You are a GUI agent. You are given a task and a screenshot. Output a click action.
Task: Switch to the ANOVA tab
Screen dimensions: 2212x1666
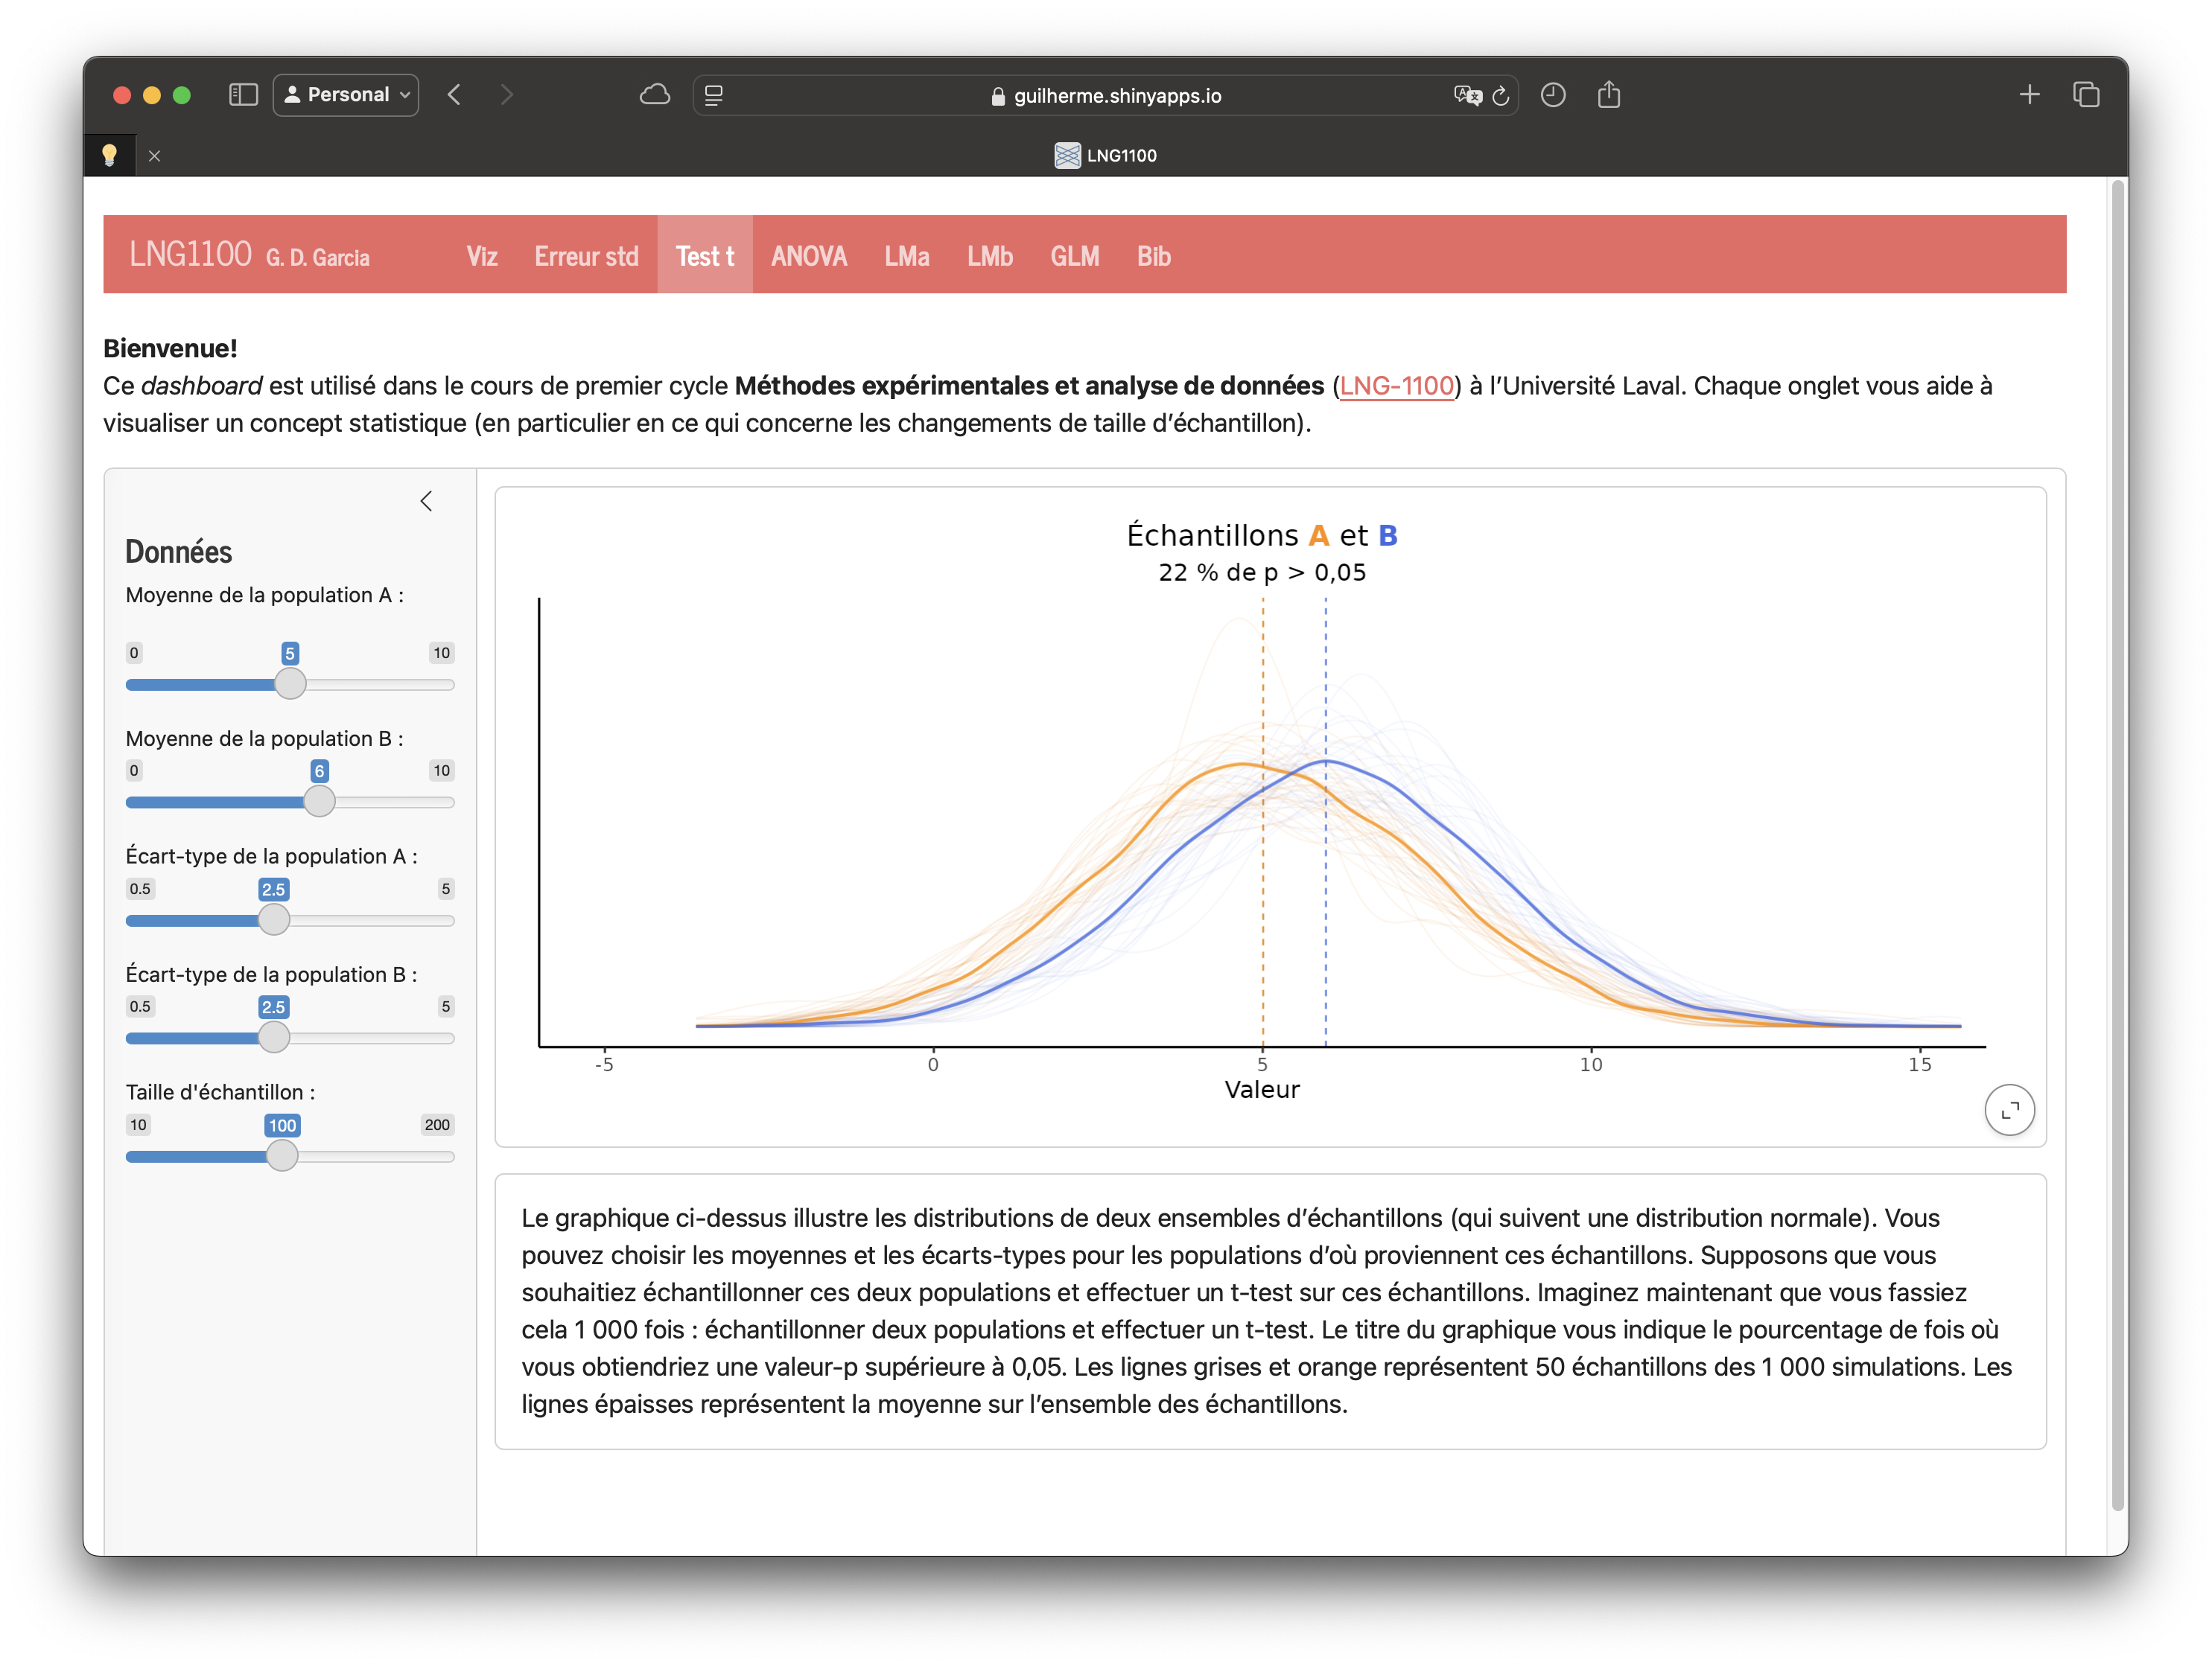pos(808,256)
